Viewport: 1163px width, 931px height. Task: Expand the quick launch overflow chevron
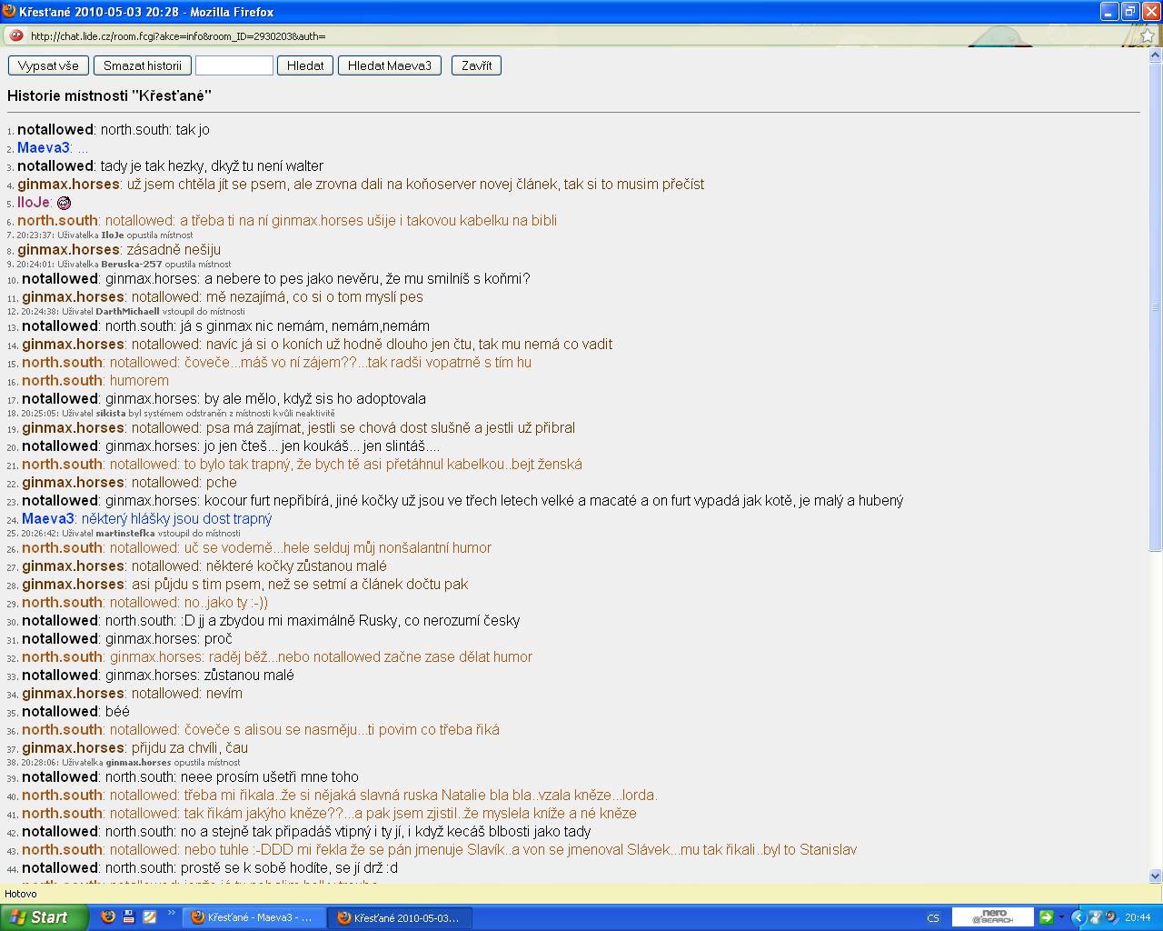point(171,914)
